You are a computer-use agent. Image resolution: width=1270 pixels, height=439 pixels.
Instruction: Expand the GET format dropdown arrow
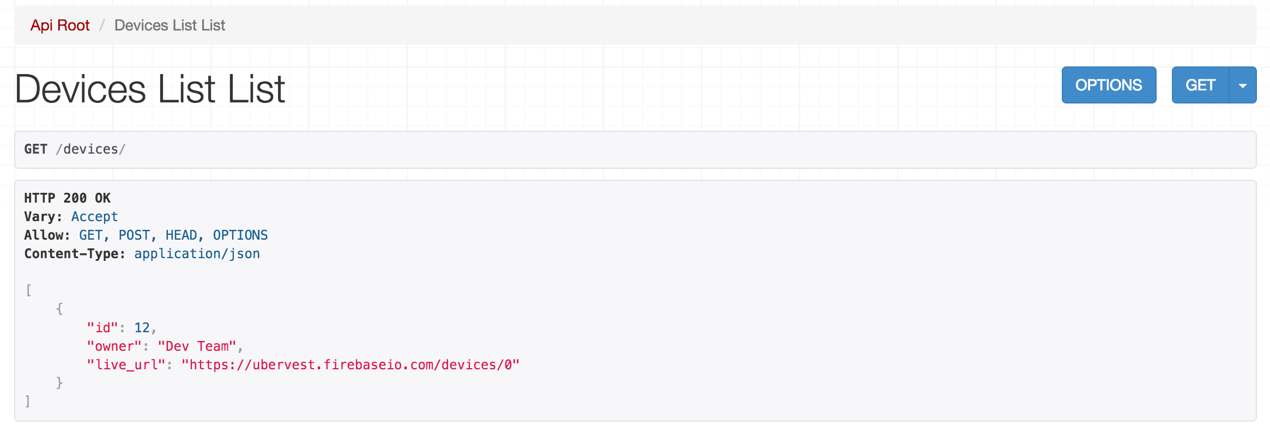click(1243, 85)
